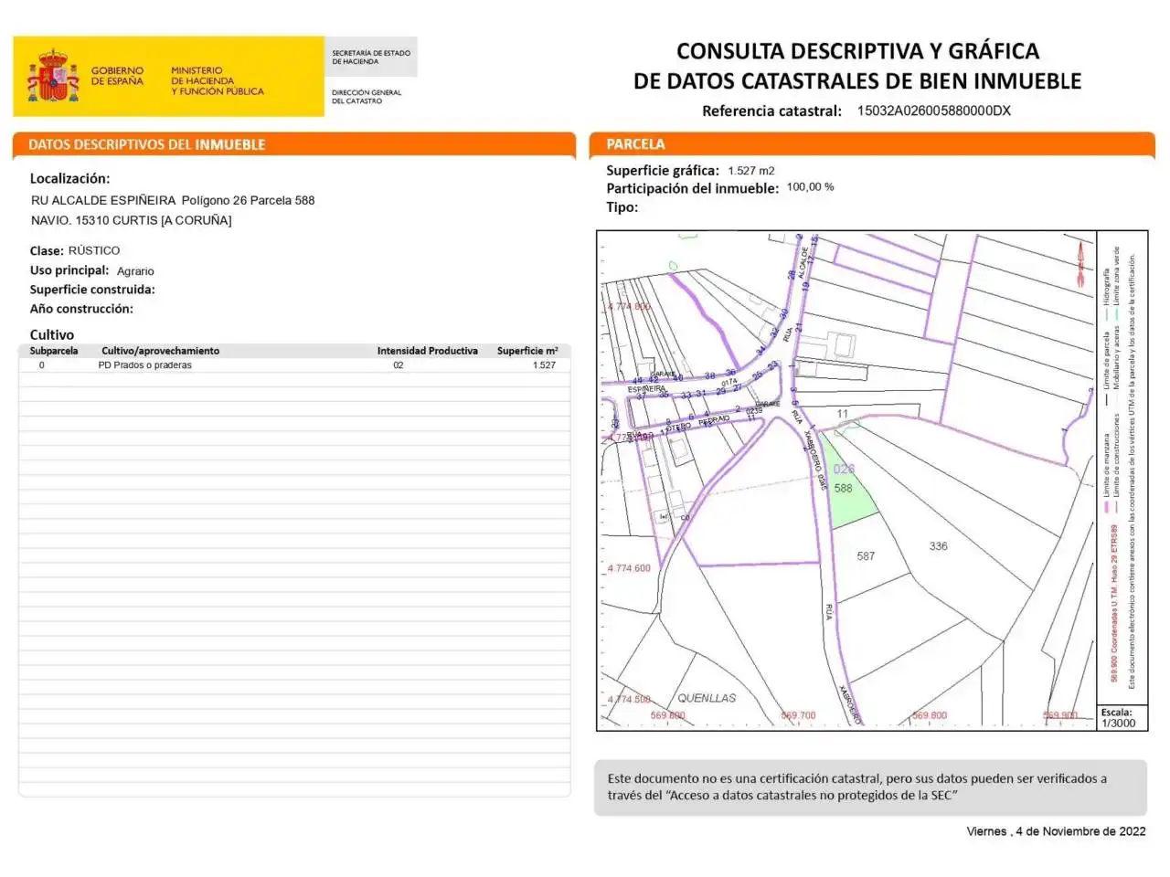Click the "Uso principal:" label
This screenshot has height=877, width=1170.
tap(69, 270)
